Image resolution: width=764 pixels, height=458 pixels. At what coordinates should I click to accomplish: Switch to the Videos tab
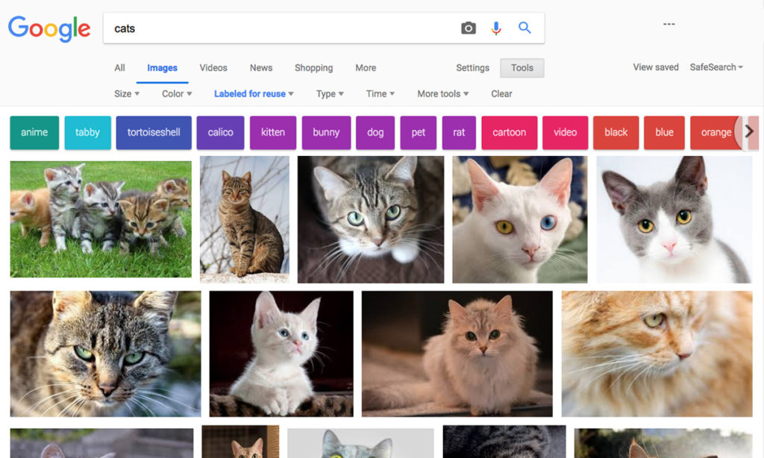(213, 68)
